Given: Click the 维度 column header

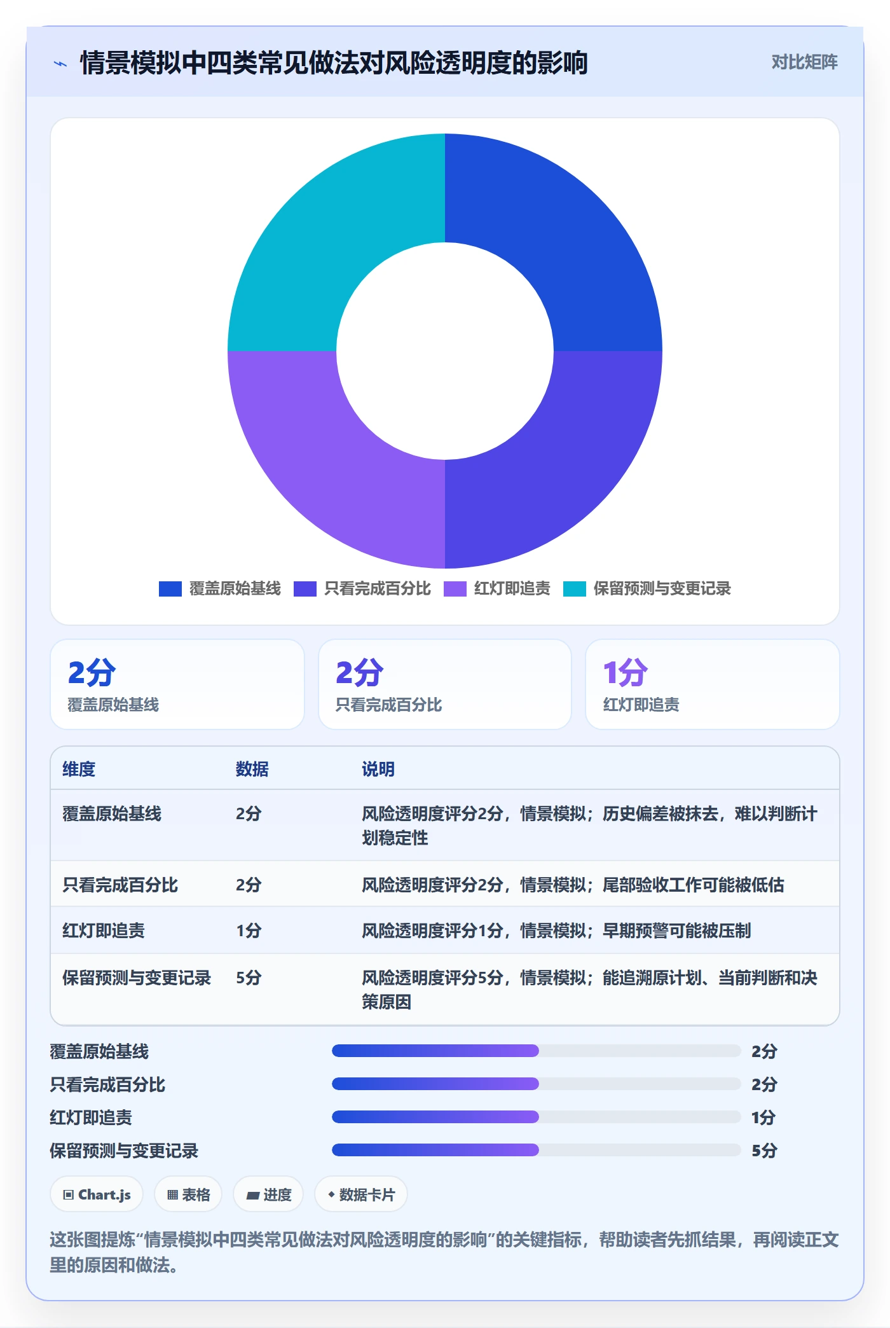Looking at the screenshot, I should tap(79, 769).
